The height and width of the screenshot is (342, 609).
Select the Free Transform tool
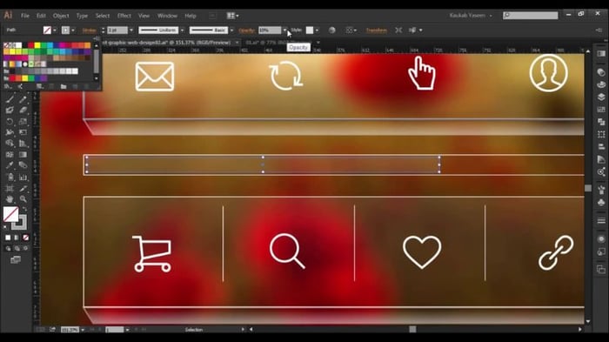tap(23, 132)
